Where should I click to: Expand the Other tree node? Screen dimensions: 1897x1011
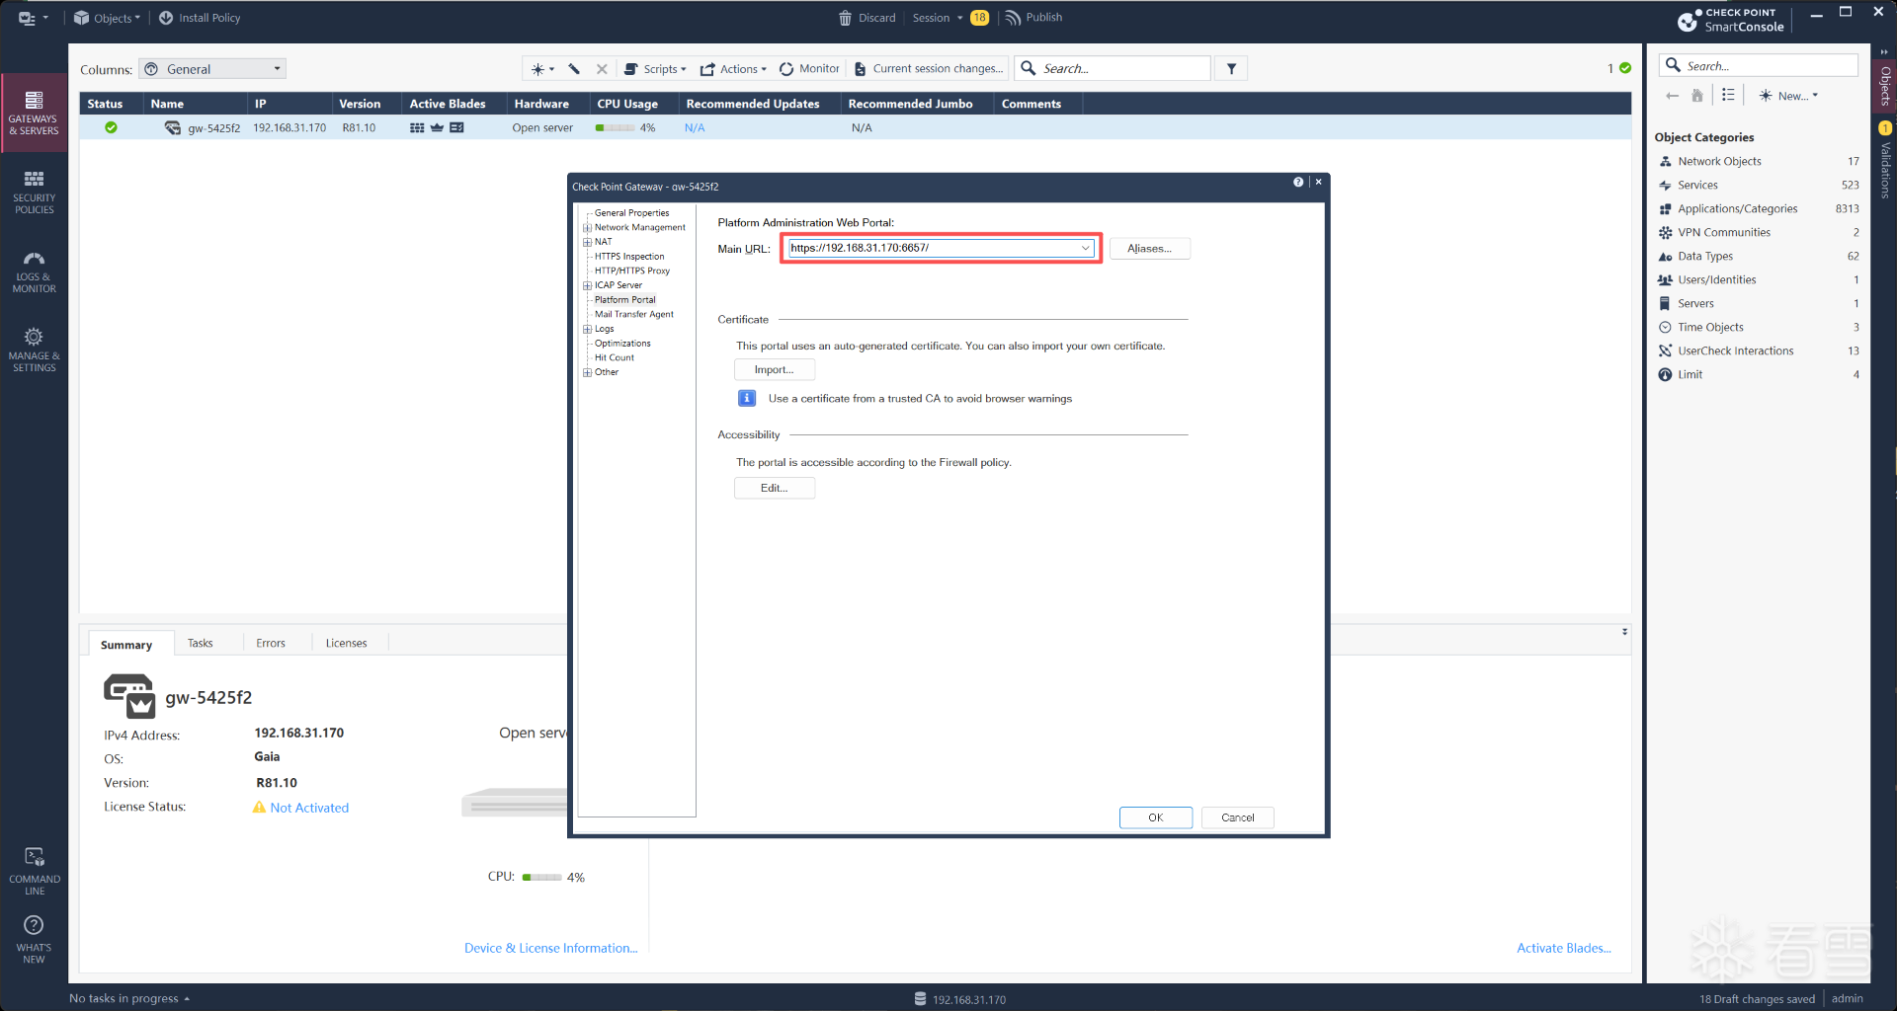pos(587,372)
